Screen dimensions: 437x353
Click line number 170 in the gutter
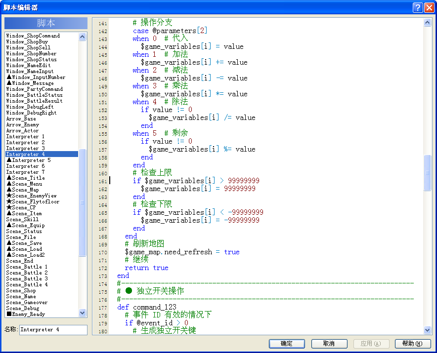(x=103, y=252)
